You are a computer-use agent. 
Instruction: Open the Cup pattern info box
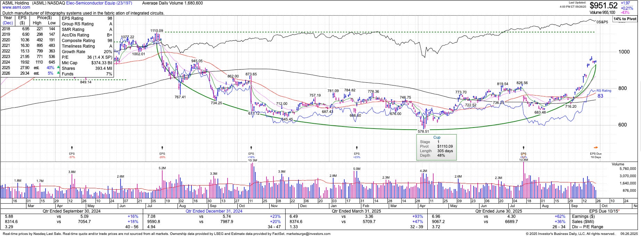[436, 147]
